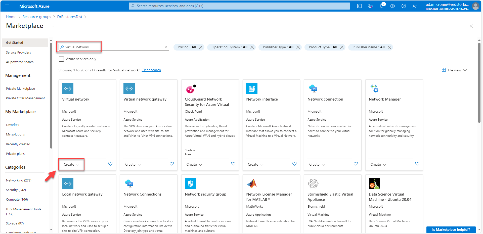Click the sidebar vertical scrollbar
The image size is (483, 234).
tap(51, 96)
